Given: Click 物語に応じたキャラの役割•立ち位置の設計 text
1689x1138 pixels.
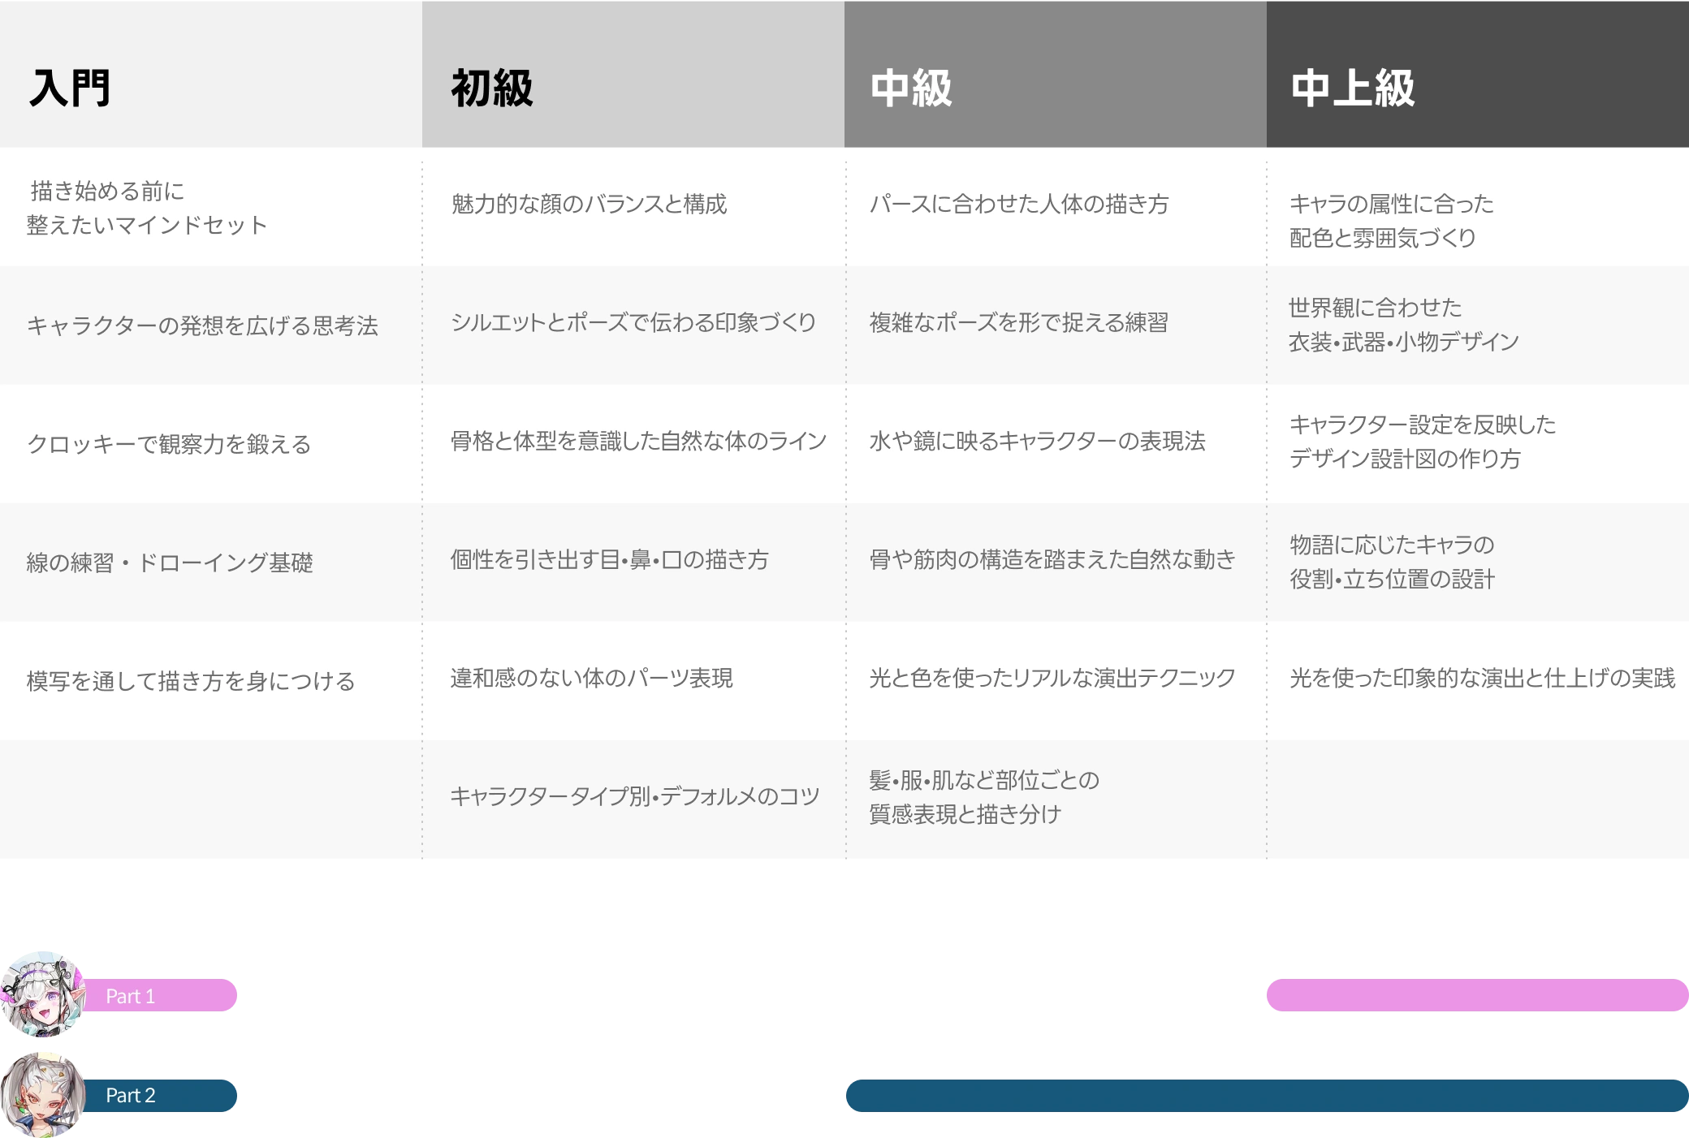Looking at the screenshot, I should coord(1392,562).
